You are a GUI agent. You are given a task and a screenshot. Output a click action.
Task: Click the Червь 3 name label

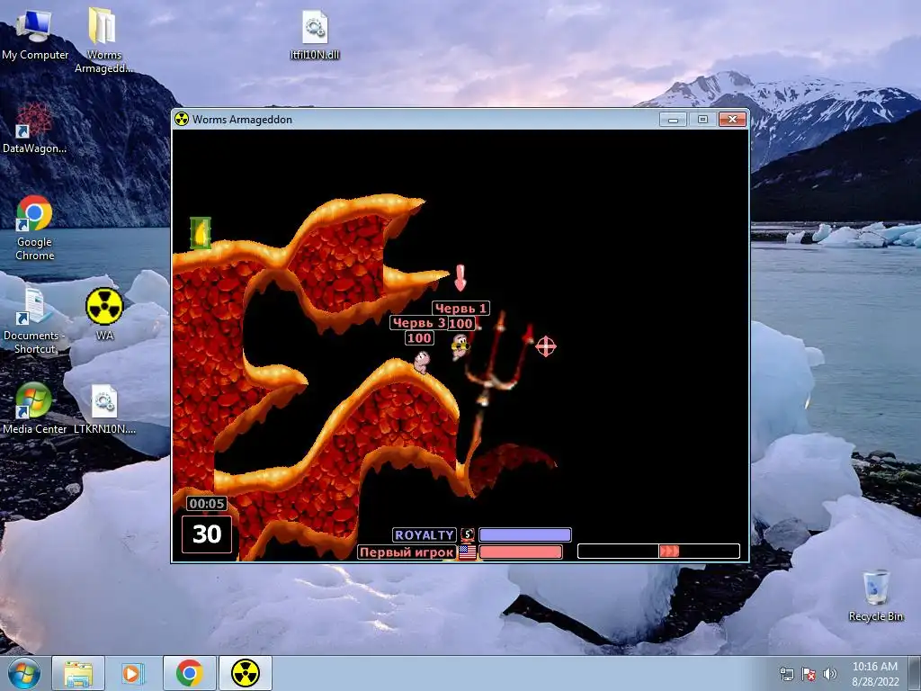click(x=419, y=323)
